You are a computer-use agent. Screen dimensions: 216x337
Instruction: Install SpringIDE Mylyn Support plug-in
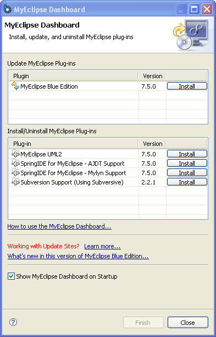coord(187,173)
